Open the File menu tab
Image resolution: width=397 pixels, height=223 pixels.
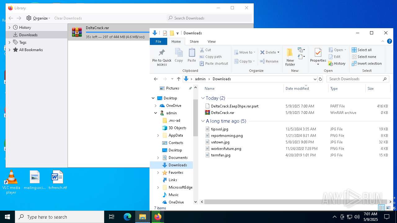158,42
